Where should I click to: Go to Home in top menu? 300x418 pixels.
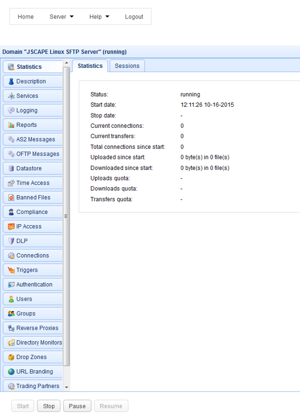(25, 16)
